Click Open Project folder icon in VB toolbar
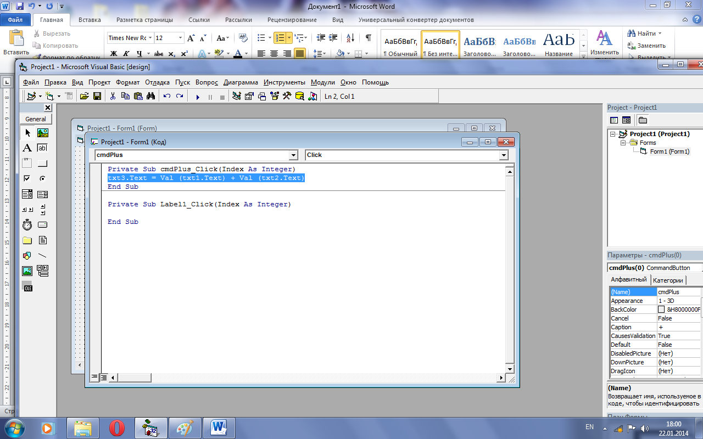The image size is (703, 439). pos(85,97)
